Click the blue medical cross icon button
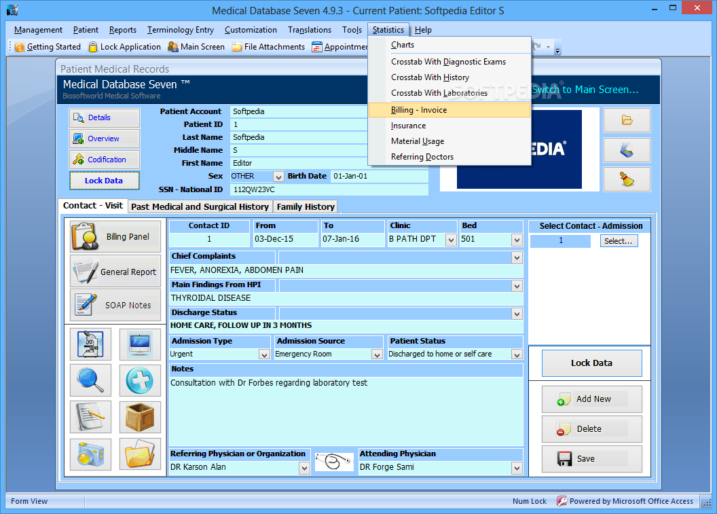The height and width of the screenshot is (514, 717). [x=140, y=380]
